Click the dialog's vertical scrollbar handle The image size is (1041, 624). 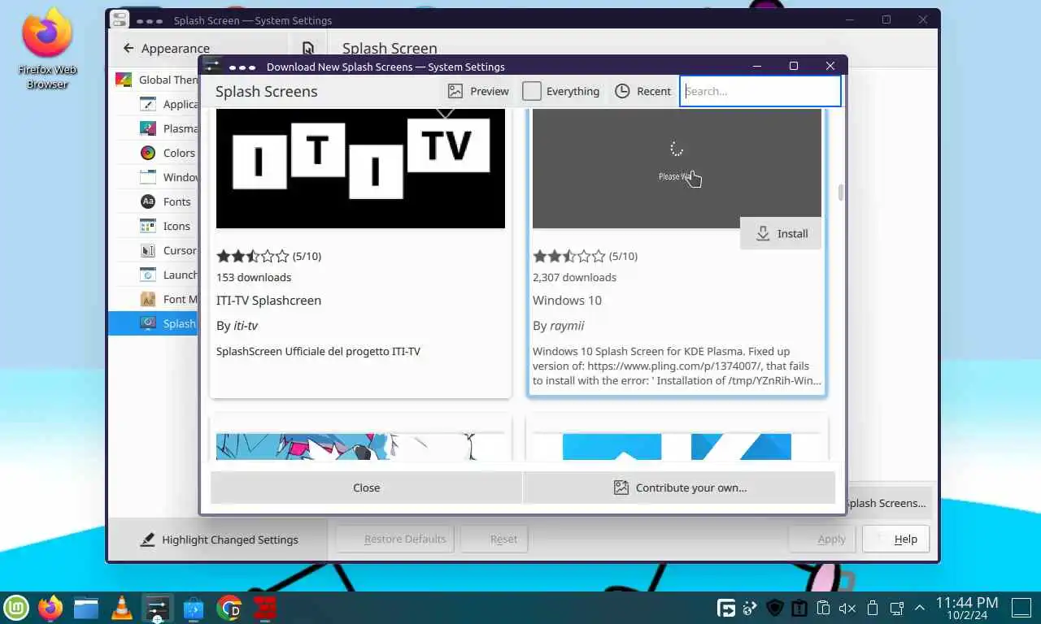coord(841,193)
